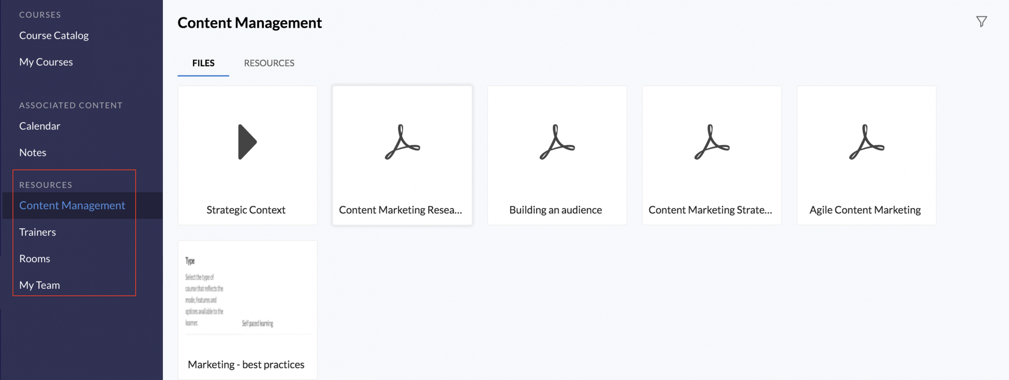Switch to the RESOURCES tab

tap(269, 63)
